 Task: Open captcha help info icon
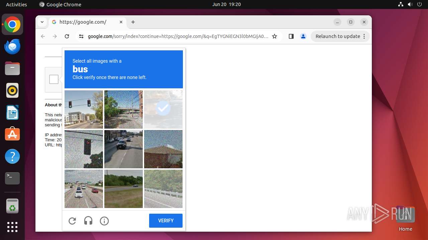click(104, 221)
